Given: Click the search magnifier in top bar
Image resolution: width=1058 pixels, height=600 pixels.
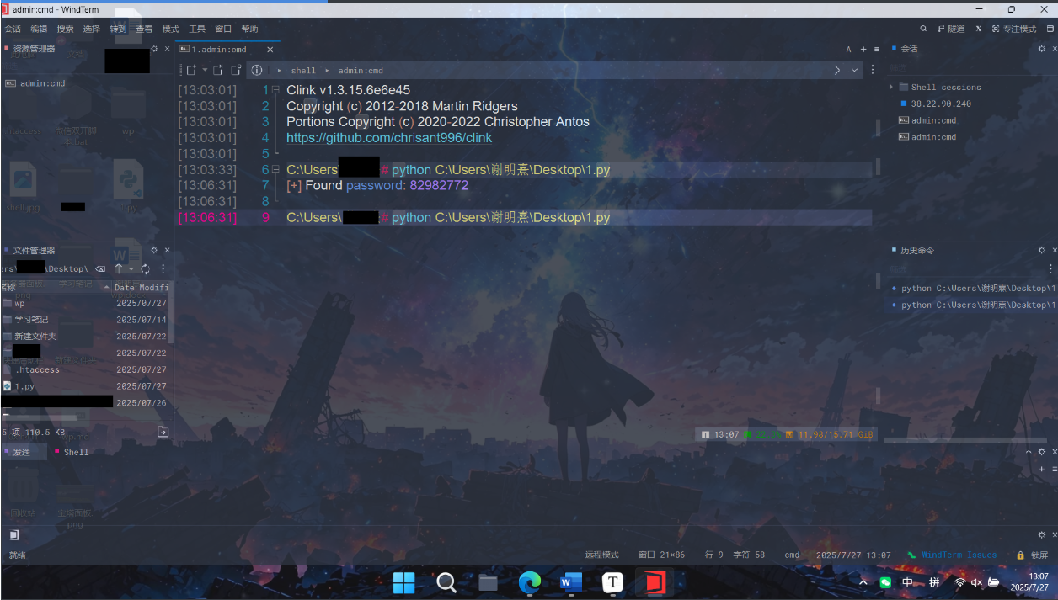Looking at the screenshot, I should (x=923, y=29).
